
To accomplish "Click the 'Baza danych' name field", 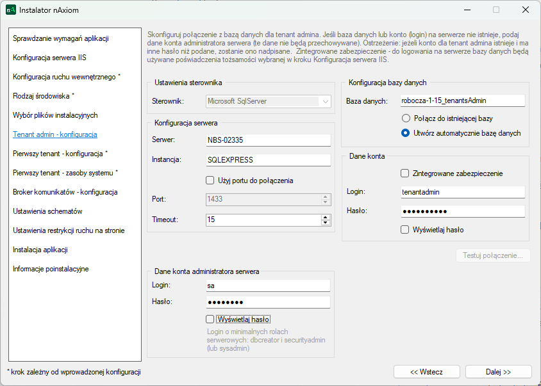I will coord(462,101).
